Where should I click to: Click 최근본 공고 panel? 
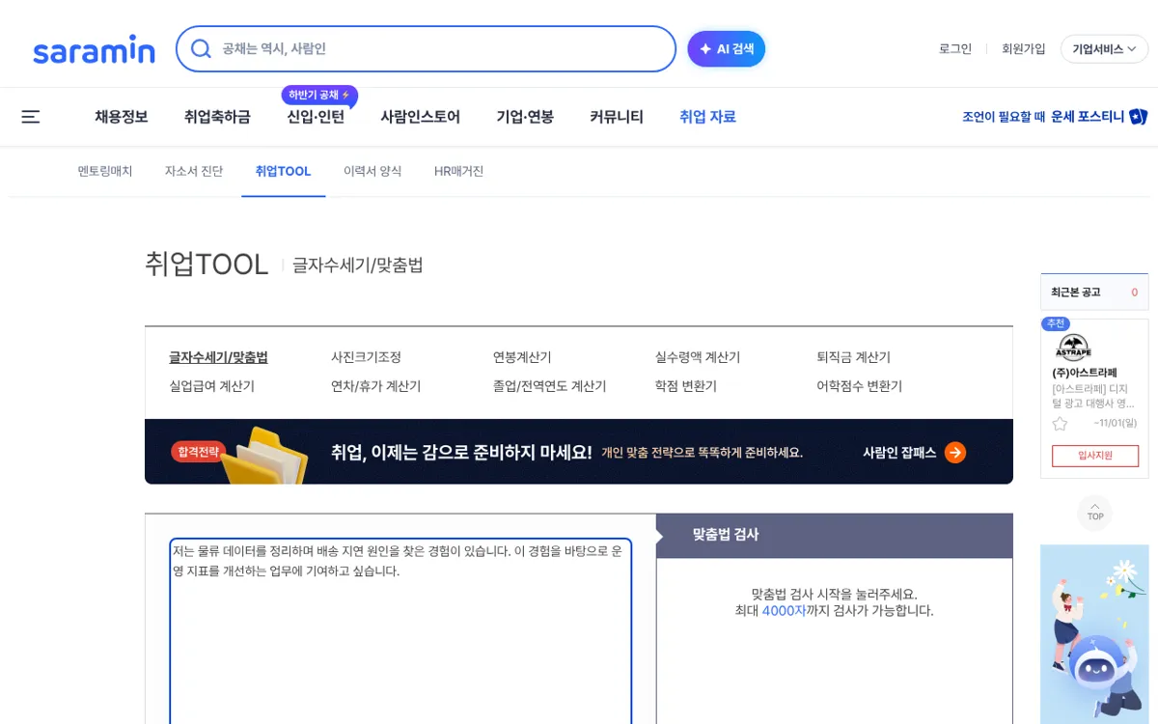pyautogui.click(x=1094, y=292)
